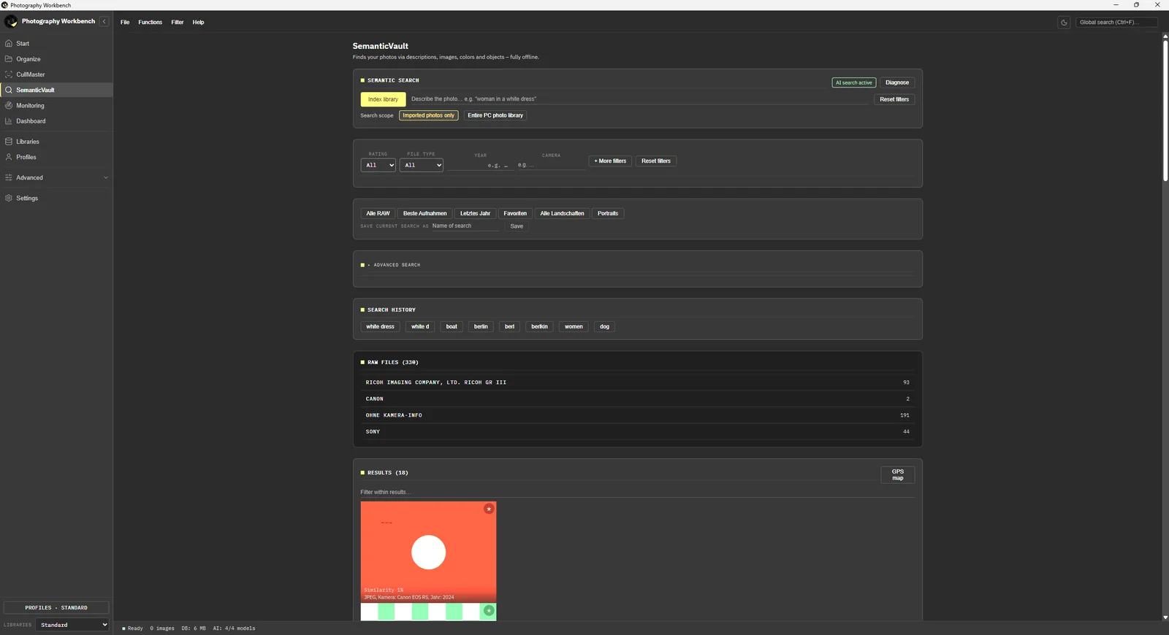Click the 'Profiles · Standard' button at sidebar bottom

[56, 607]
